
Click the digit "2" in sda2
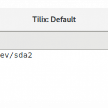(30, 55)
